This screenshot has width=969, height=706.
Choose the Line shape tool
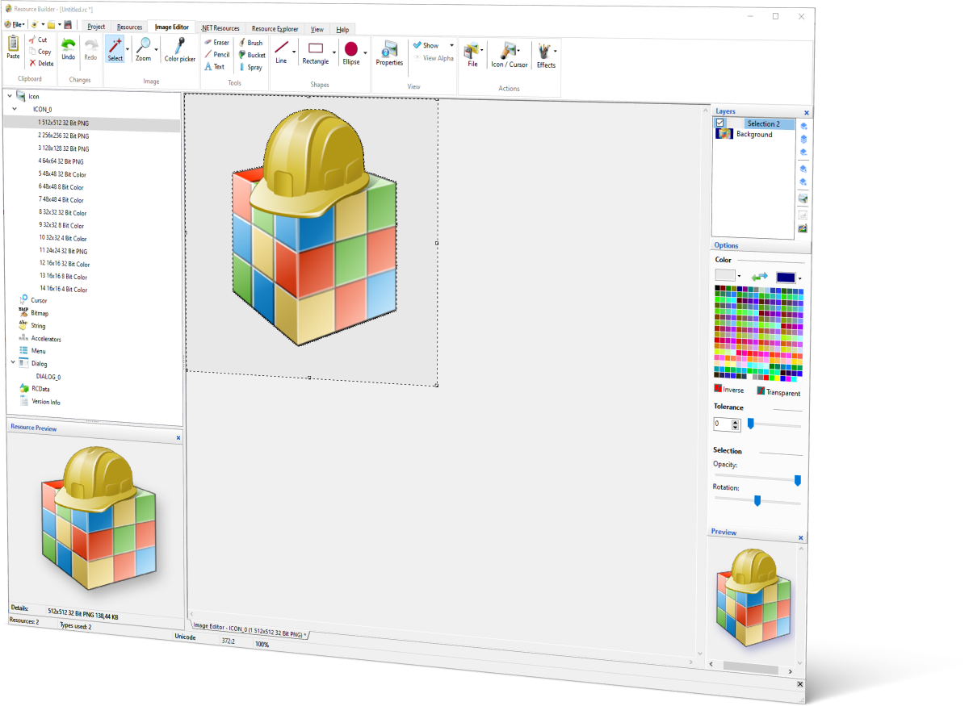(x=281, y=52)
